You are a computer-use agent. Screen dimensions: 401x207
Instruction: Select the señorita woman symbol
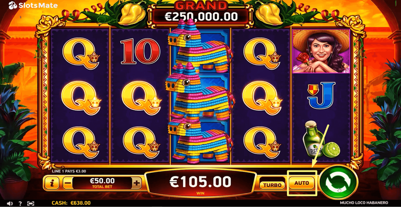[x=321, y=51]
